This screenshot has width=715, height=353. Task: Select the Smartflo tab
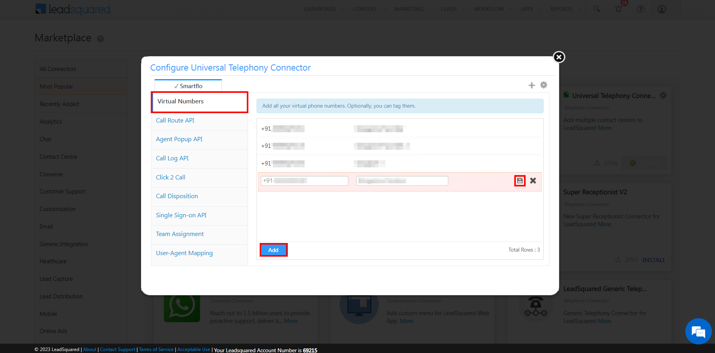click(x=188, y=86)
